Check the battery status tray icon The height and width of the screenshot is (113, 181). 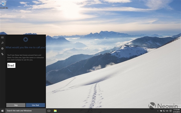(x=161, y=111)
